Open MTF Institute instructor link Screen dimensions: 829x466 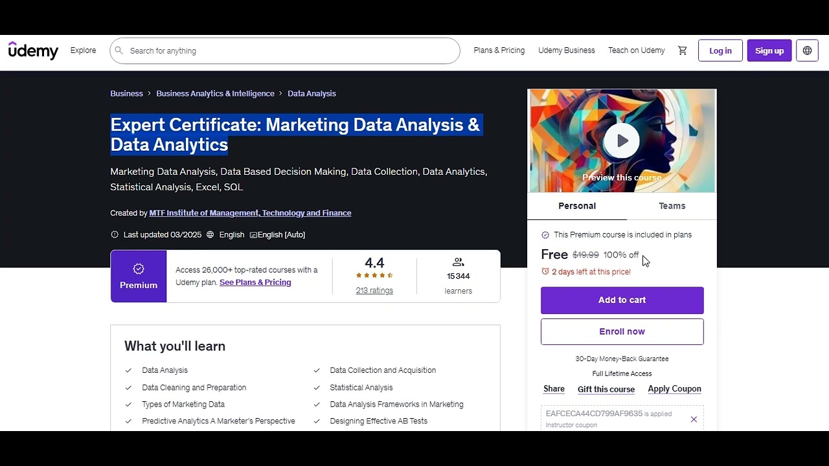tap(250, 213)
